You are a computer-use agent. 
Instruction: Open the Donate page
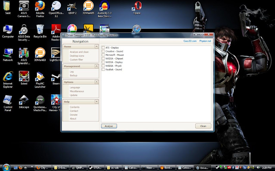click(x=74, y=115)
